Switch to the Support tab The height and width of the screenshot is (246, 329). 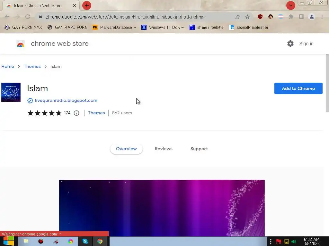pos(199,149)
